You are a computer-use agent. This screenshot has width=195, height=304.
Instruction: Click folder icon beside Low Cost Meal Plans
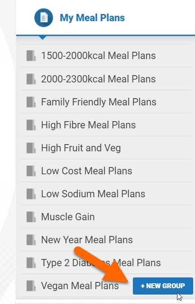[31, 171]
